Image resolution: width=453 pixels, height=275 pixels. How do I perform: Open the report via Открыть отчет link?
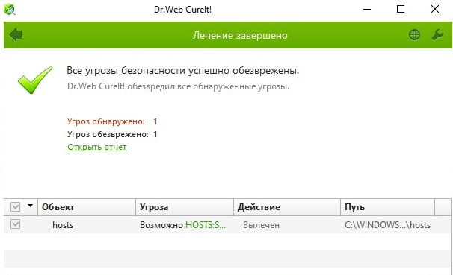coord(96,147)
